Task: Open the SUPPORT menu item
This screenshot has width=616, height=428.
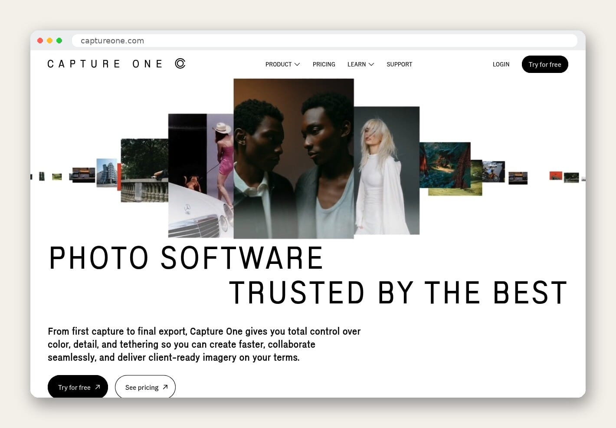Action: point(400,64)
